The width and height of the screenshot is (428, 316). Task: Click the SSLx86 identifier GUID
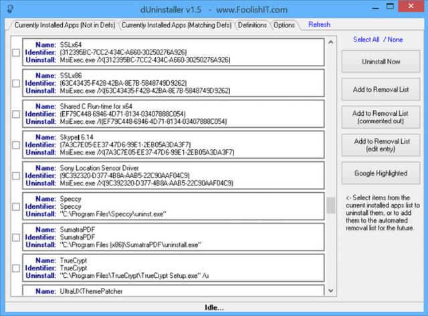[x=123, y=83]
